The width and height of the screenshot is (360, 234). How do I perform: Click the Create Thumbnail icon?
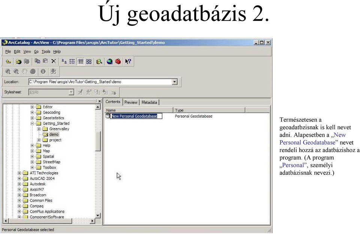tap(53, 72)
